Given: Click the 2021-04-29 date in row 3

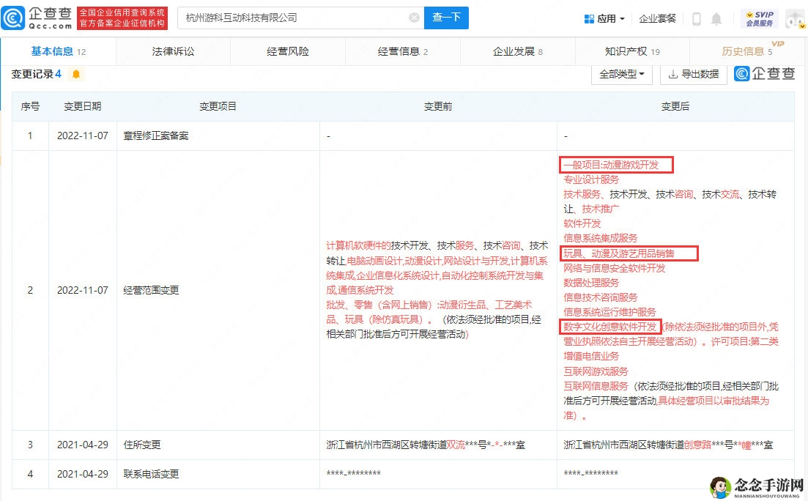Looking at the screenshot, I should [83, 445].
